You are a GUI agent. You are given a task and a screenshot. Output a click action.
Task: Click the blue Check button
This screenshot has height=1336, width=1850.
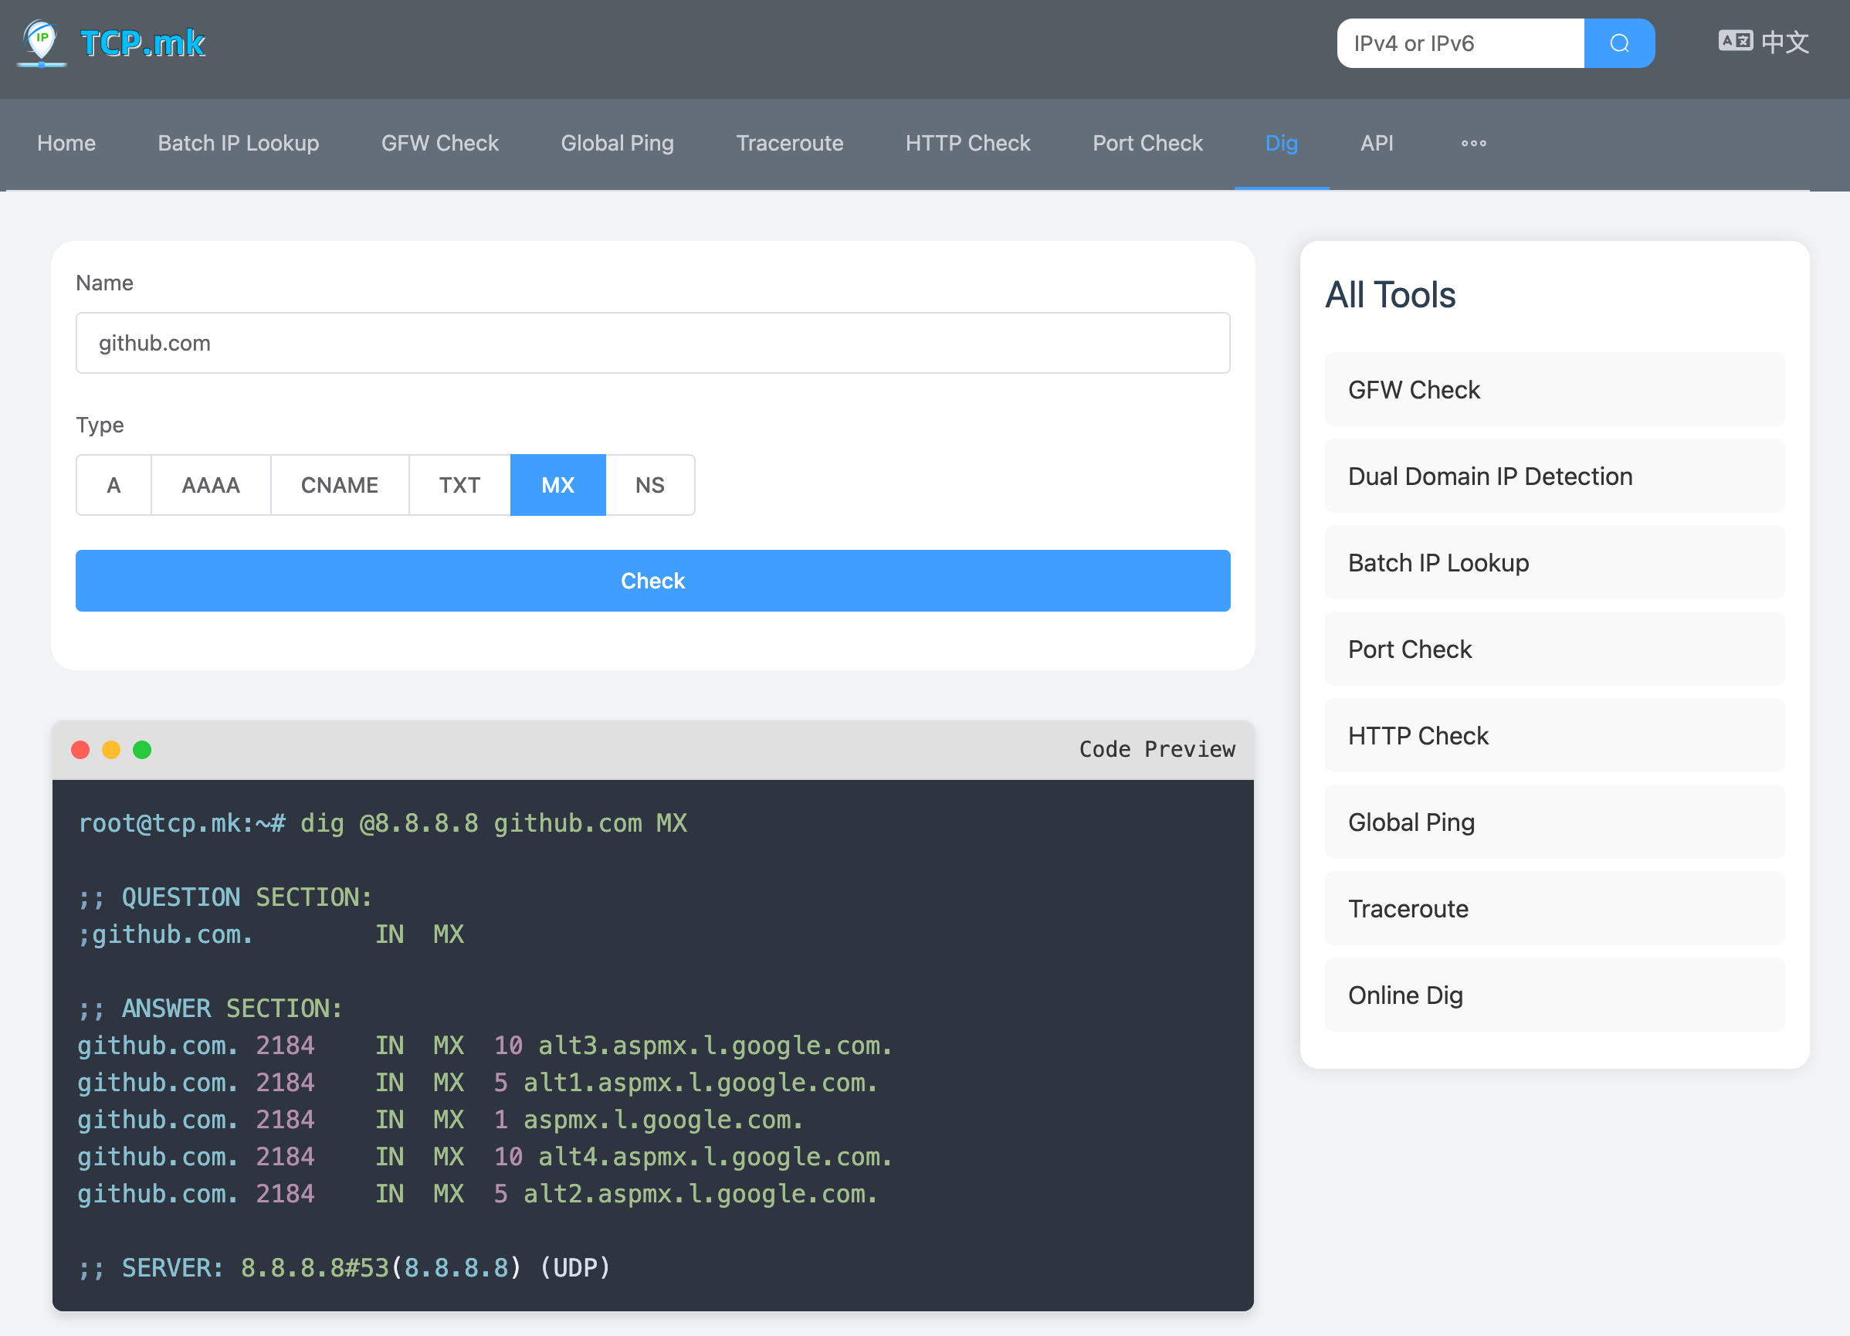coord(652,581)
